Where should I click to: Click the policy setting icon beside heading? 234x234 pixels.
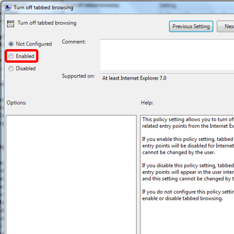pos(10,23)
